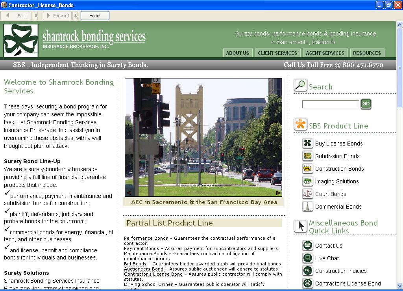
Task: Click the Bid Bonds link
Action: (135, 264)
